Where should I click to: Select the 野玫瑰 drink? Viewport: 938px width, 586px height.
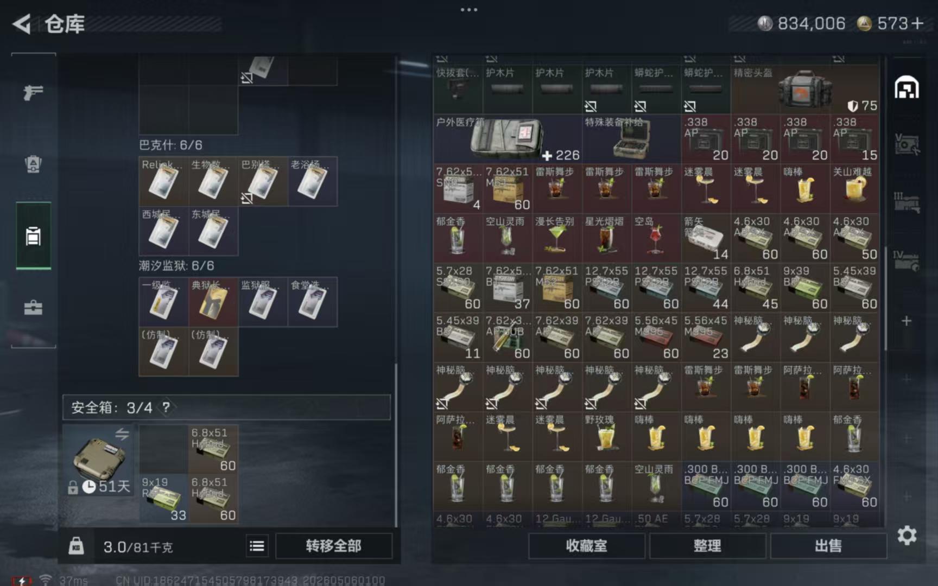[606, 436]
